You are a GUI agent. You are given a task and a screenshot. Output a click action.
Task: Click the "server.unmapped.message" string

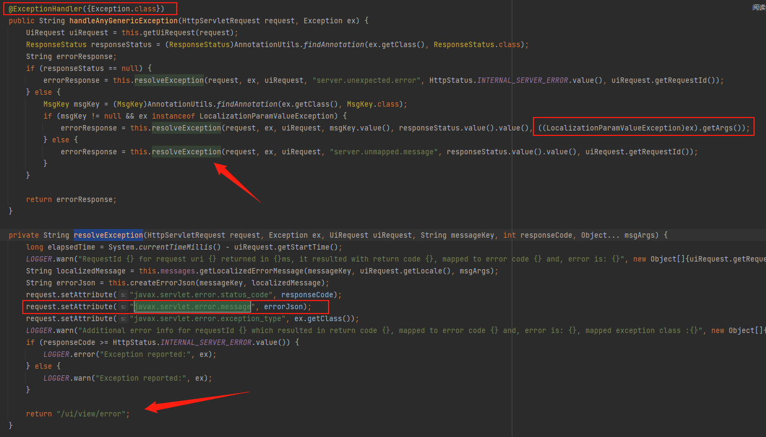coord(383,152)
